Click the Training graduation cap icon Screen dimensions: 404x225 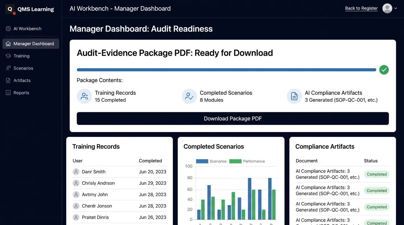click(8, 56)
